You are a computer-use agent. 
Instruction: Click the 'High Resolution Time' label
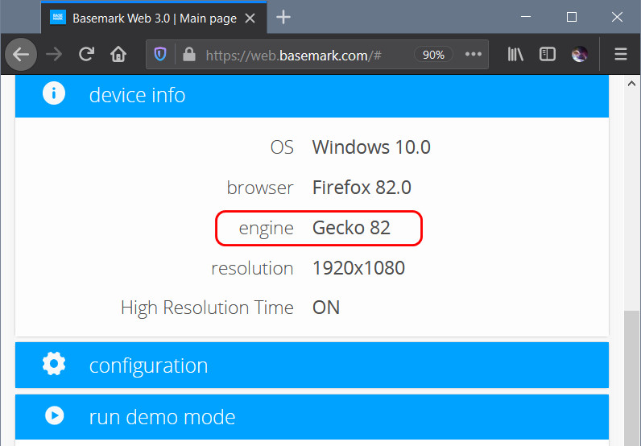(207, 308)
